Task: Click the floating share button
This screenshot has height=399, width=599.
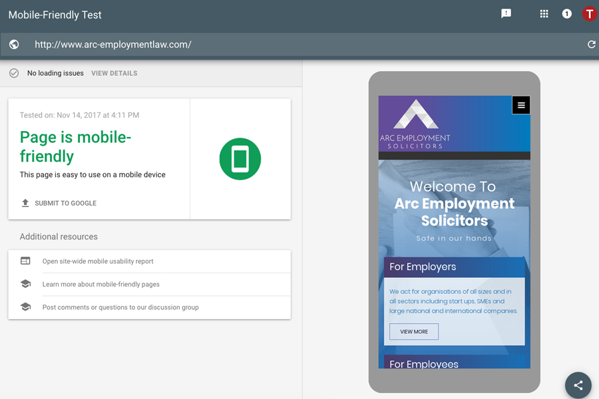Action: click(578, 385)
